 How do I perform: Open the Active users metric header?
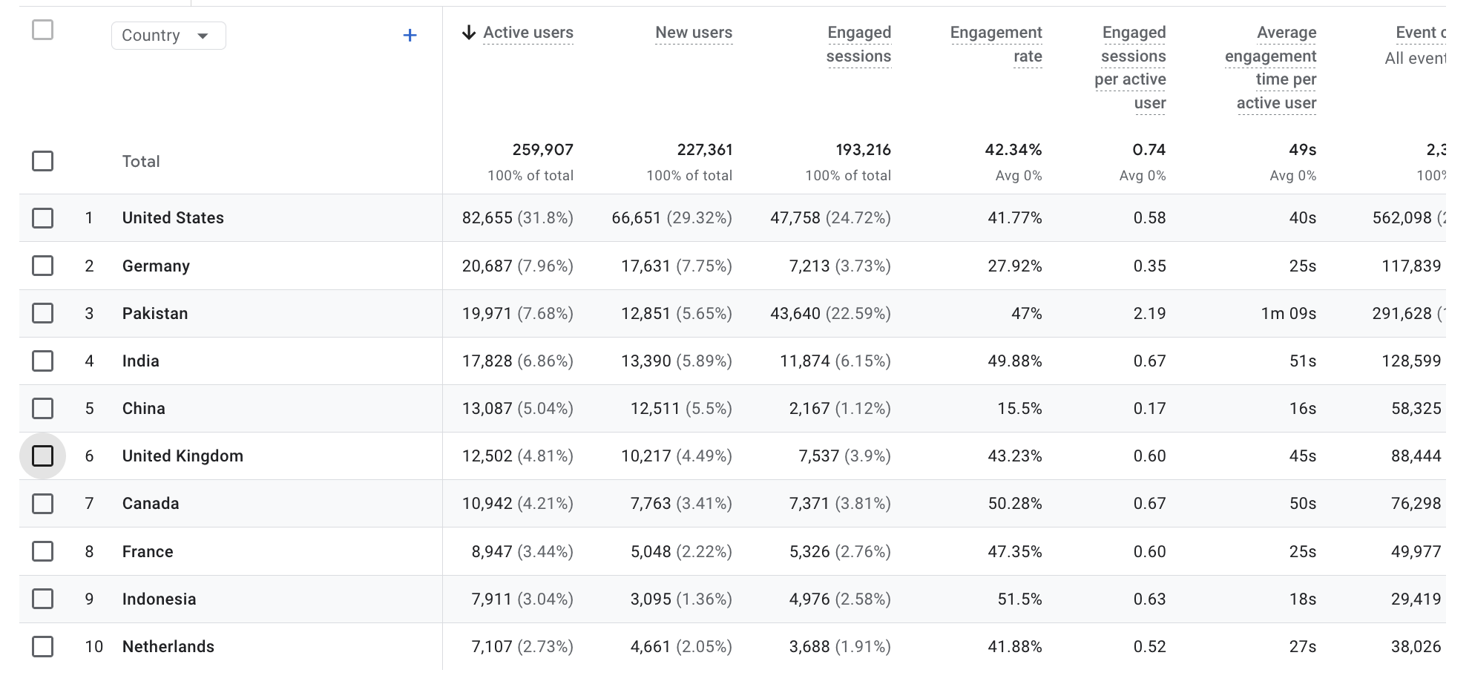[x=528, y=33]
